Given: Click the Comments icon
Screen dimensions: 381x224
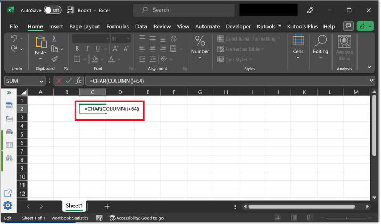Looking at the screenshot, I should coord(348,26).
